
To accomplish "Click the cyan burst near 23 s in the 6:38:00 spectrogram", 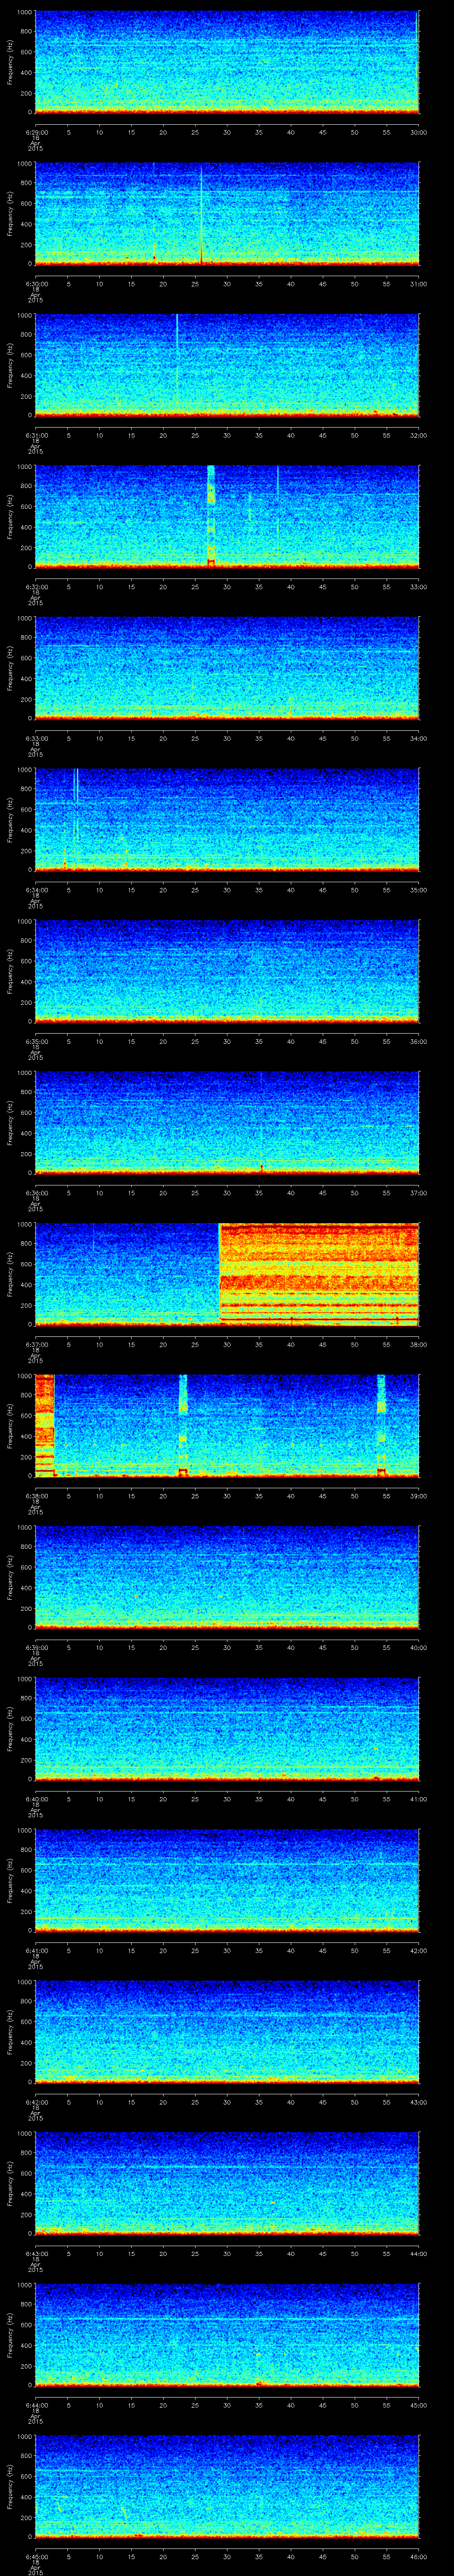I will (183, 1426).
